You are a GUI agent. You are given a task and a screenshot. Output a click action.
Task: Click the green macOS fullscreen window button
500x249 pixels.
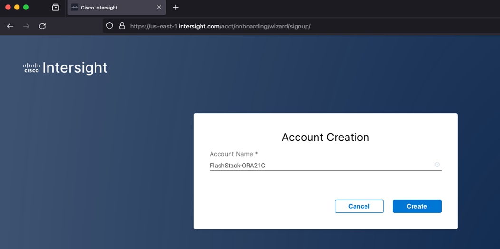tap(26, 7)
